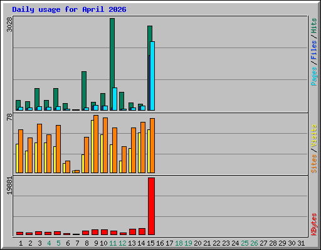Select the green Hits bar for day 12
Screen dimensions: 321x250
pos(122,101)
